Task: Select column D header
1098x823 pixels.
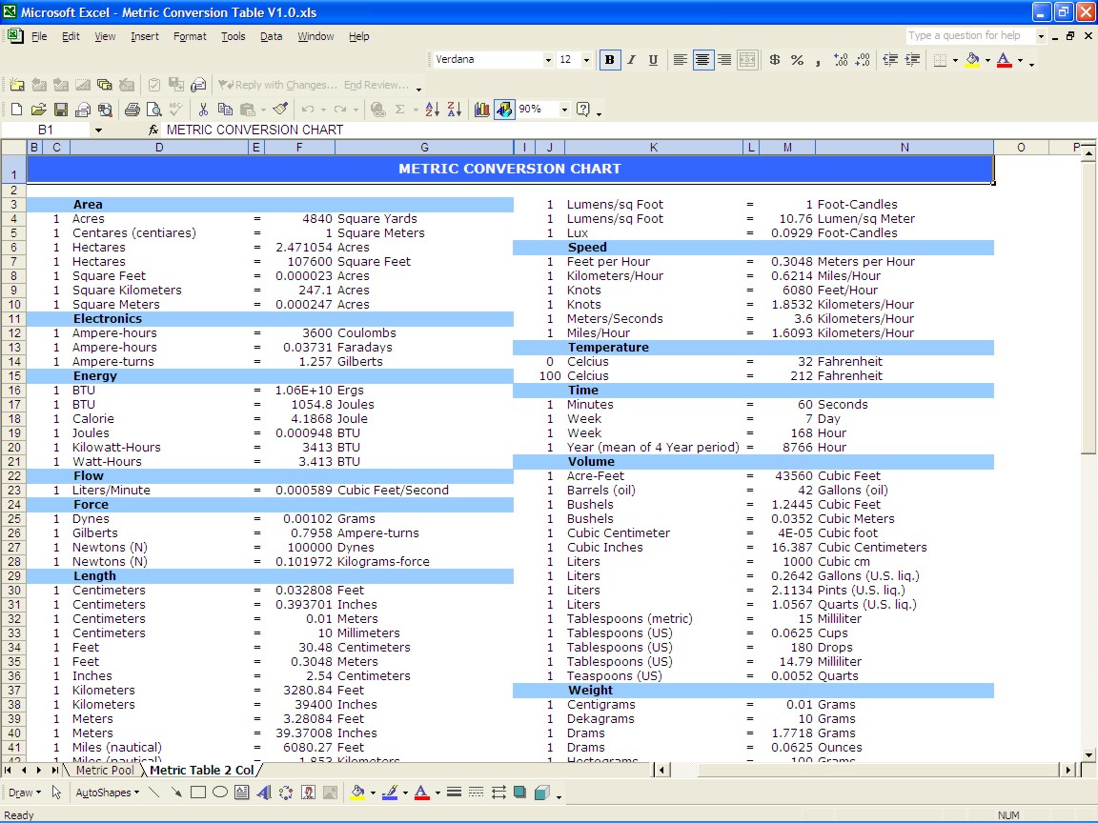Action: click(x=159, y=147)
